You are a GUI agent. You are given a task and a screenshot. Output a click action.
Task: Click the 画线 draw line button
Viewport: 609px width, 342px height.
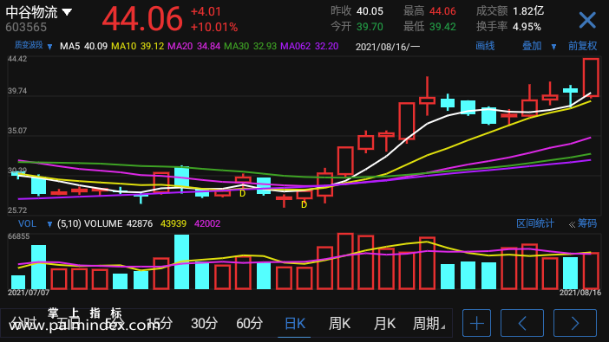(x=485, y=46)
